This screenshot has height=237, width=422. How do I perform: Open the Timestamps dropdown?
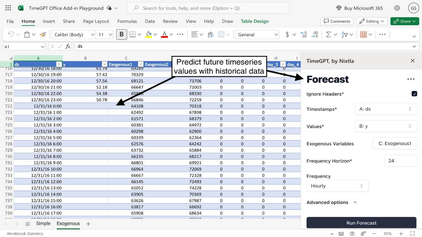coord(386,109)
